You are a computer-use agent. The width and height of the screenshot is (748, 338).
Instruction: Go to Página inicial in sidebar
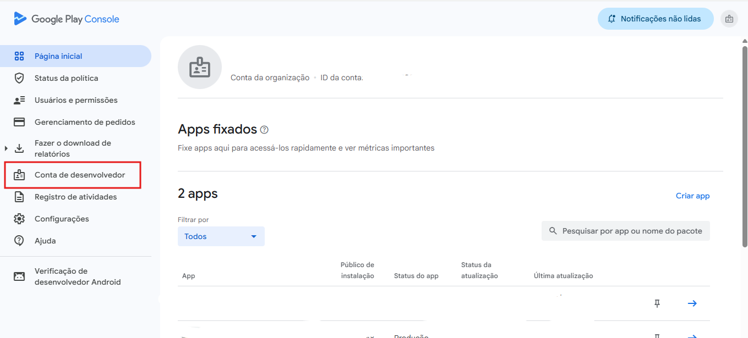[58, 56]
